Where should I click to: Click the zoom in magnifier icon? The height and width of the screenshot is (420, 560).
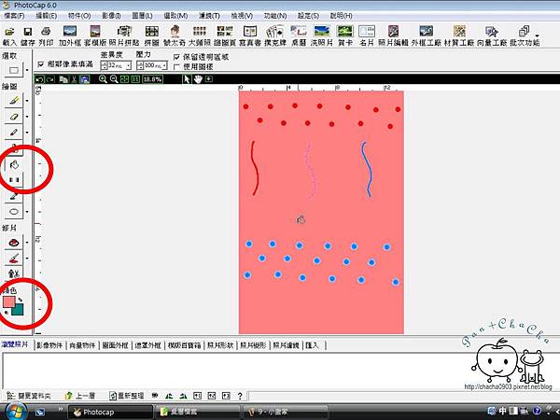point(103,79)
